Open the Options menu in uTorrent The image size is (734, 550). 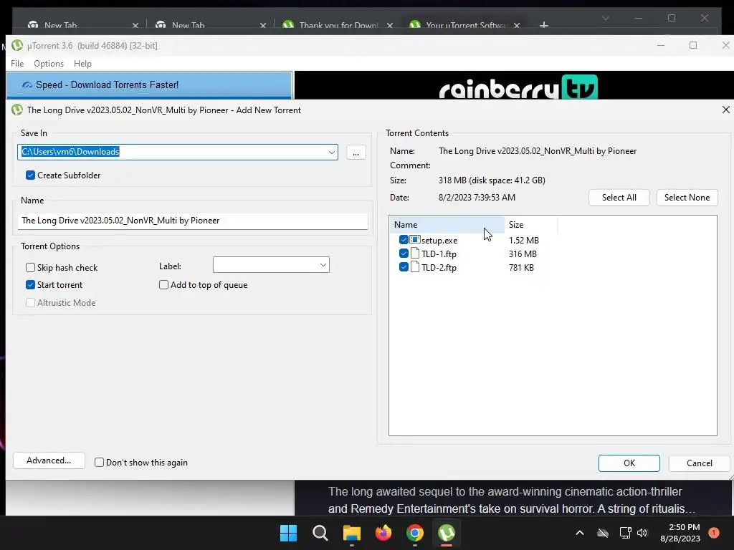49,64
